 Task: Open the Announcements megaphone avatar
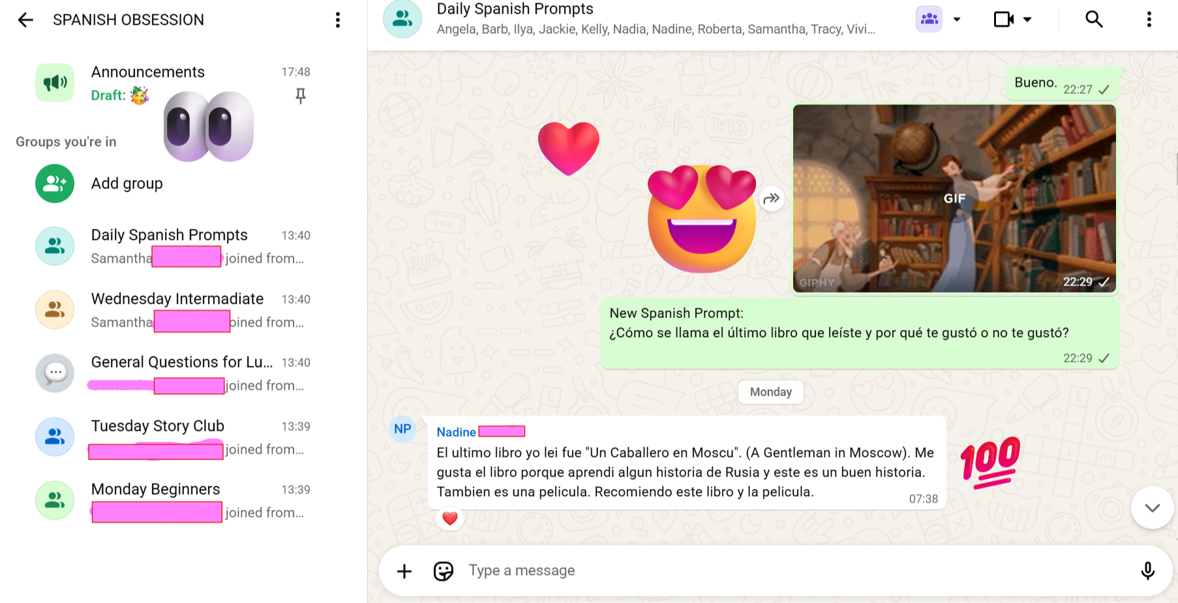coord(55,83)
